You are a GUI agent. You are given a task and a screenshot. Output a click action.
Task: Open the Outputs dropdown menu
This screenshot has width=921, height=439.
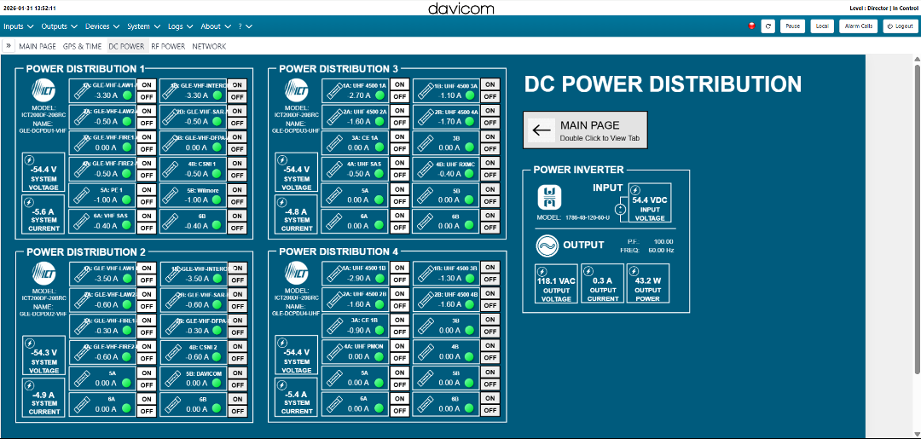coord(59,26)
